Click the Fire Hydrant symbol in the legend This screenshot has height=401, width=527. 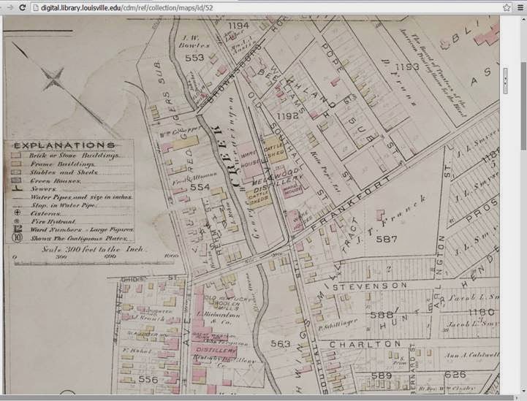(x=16, y=219)
